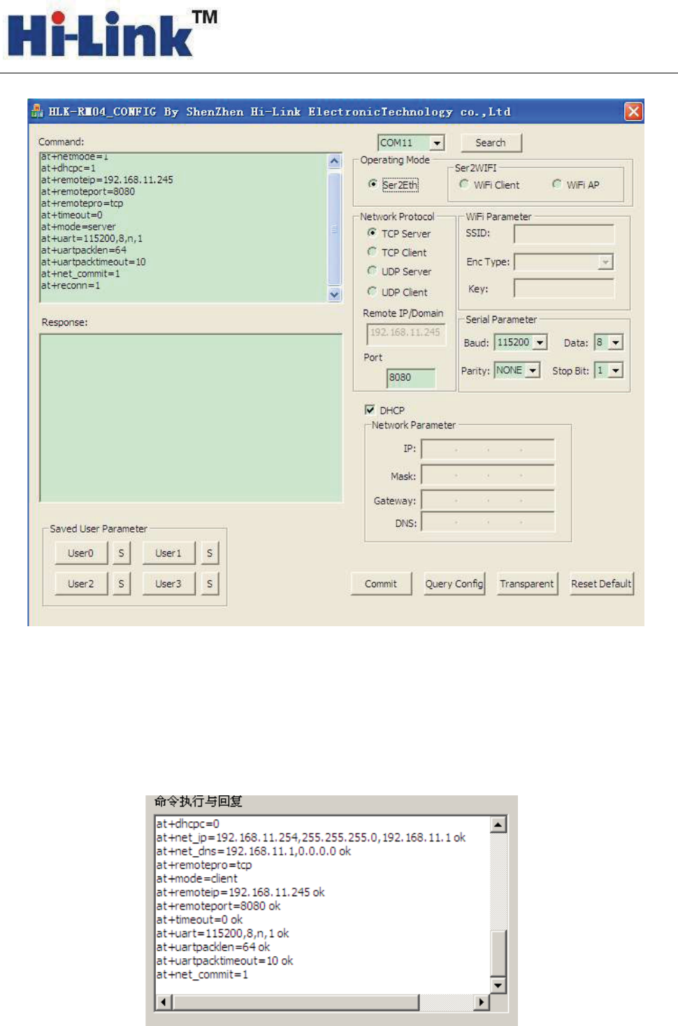Click the log vertical scrollbar thumb
Viewport: 678px width, 1026px height.
coord(498,954)
